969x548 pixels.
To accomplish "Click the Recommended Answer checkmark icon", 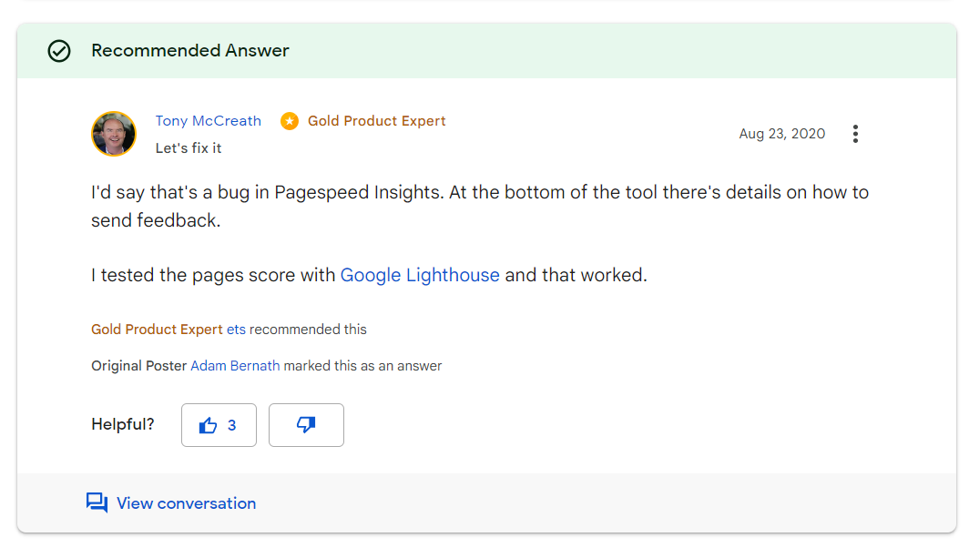I will tap(59, 51).
